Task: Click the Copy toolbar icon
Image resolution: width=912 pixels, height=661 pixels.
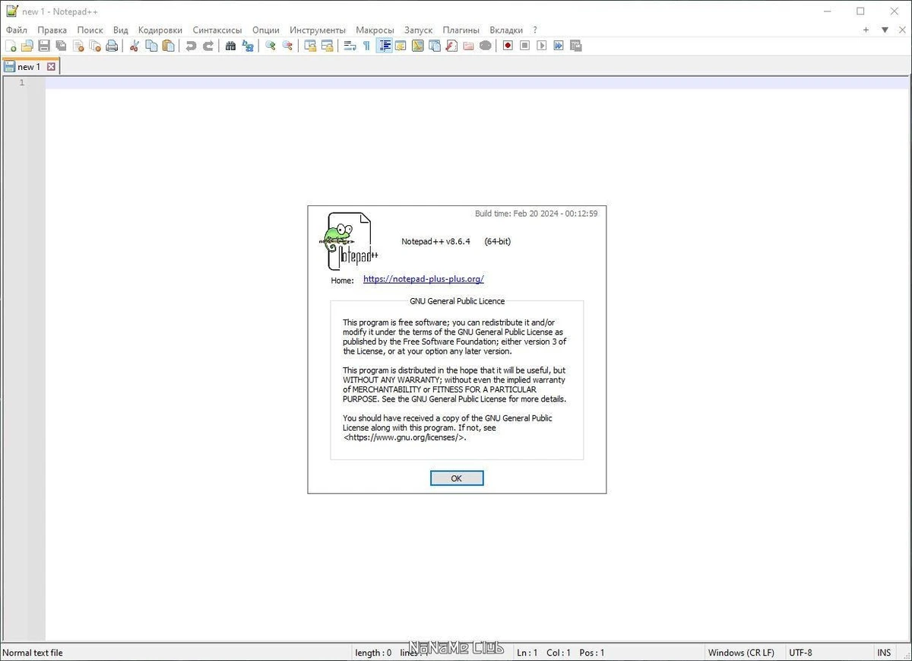Action: point(151,46)
